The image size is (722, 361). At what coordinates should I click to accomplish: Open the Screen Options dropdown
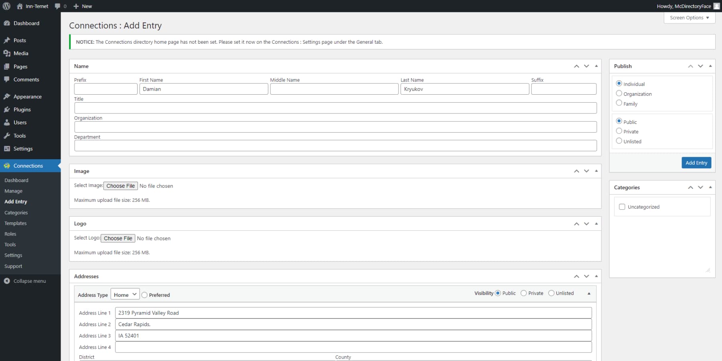pos(689,18)
